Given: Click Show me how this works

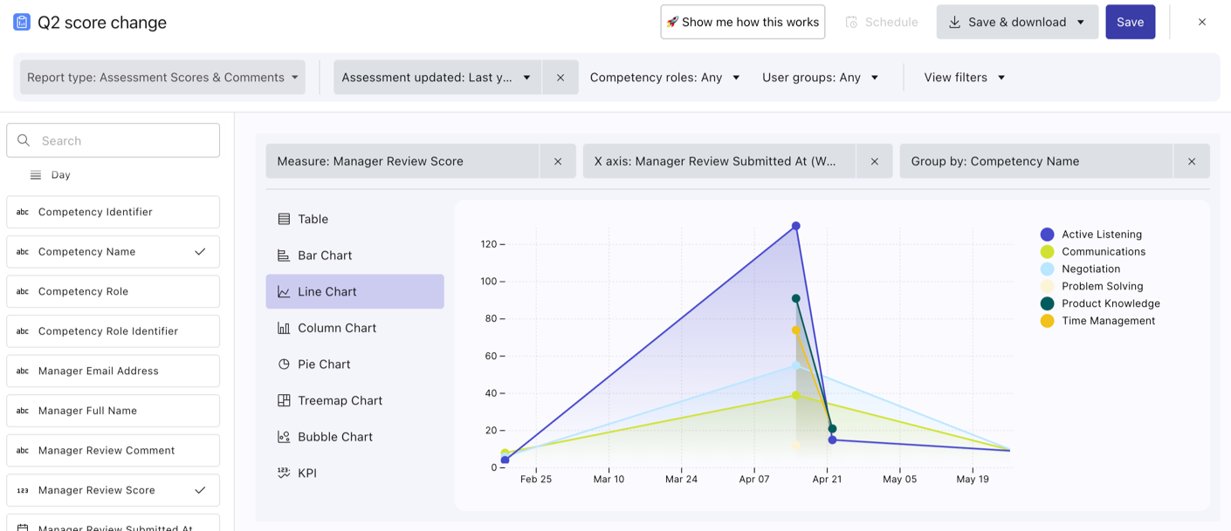Looking at the screenshot, I should point(742,23).
